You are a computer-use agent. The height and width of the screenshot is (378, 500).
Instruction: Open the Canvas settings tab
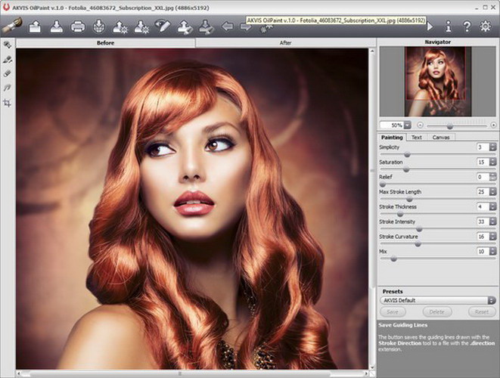click(439, 138)
